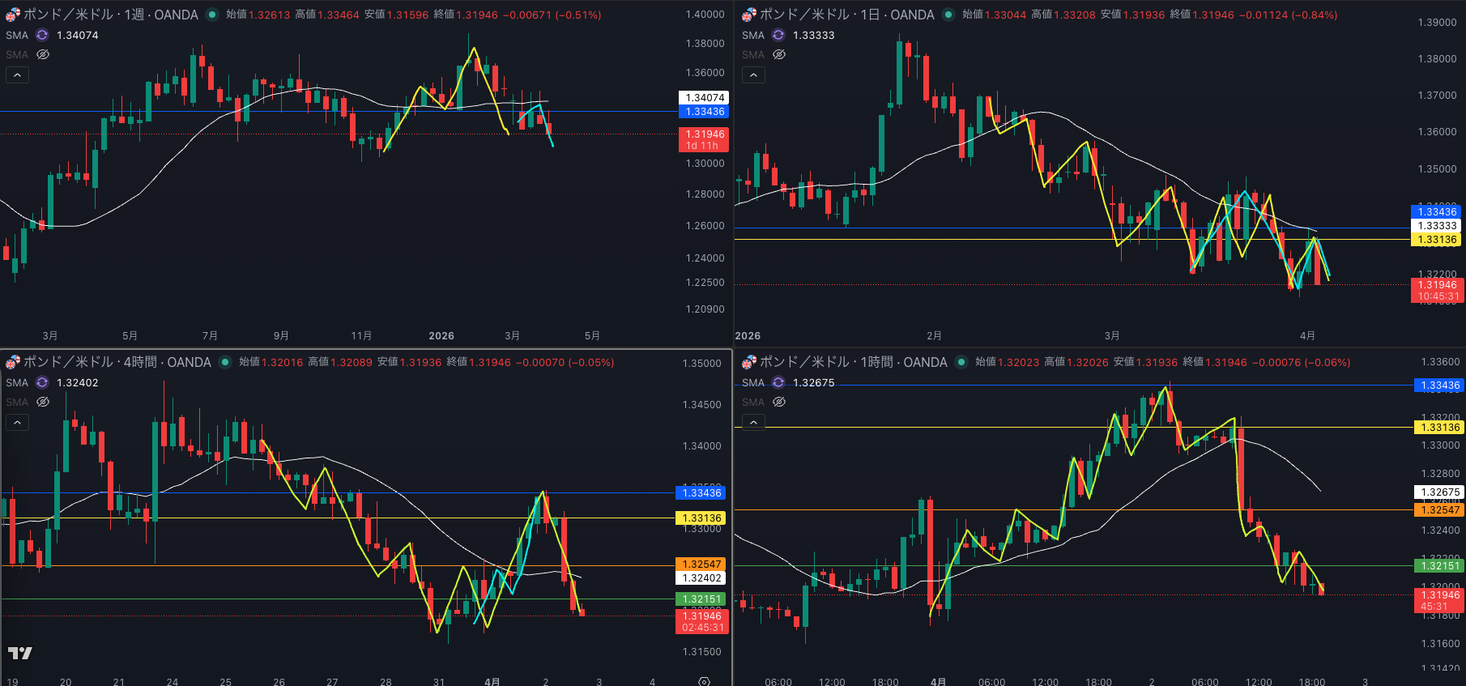Collapse the indicator legend on weekly chart
Viewport: 1466px width, 686px height.
17,75
